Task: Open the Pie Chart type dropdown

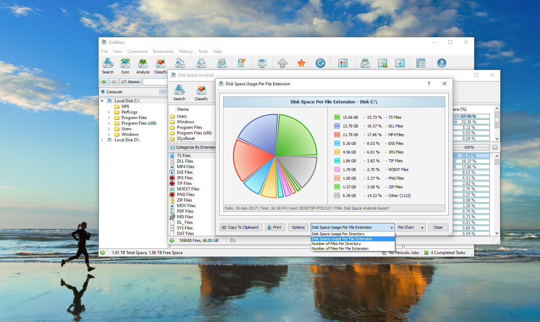Action: [411, 228]
